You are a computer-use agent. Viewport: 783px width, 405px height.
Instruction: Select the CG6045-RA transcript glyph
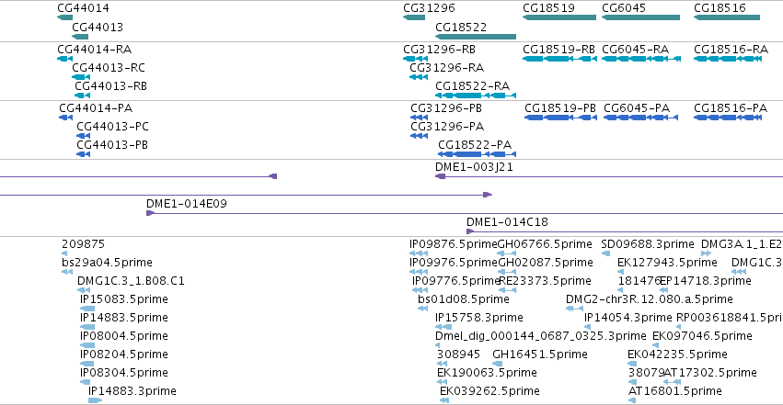(x=641, y=59)
